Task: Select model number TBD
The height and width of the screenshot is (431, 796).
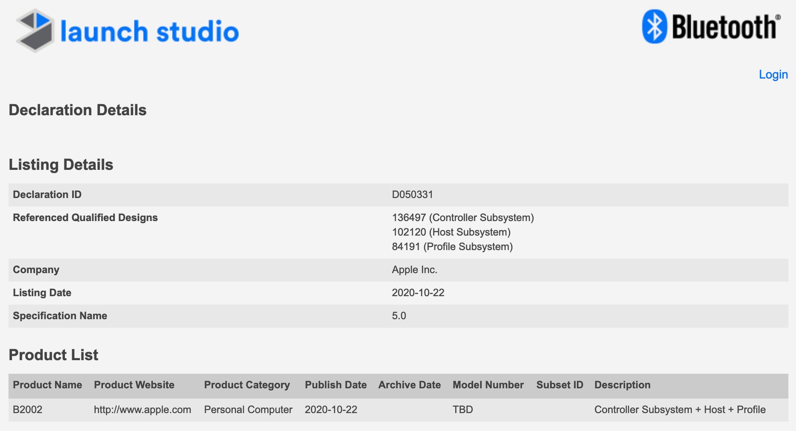Action: coord(463,410)
